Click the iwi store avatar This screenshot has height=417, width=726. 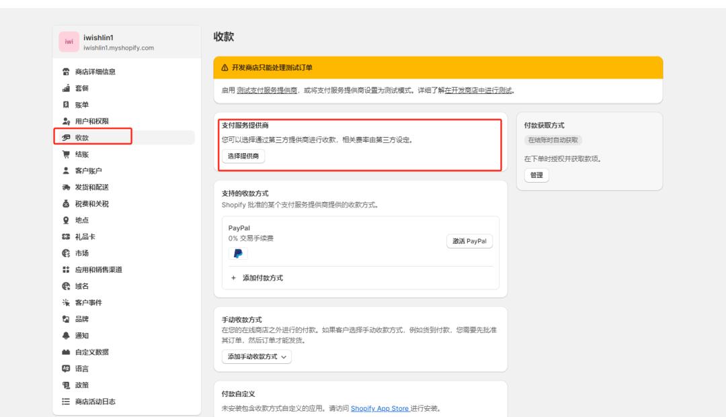69,42
